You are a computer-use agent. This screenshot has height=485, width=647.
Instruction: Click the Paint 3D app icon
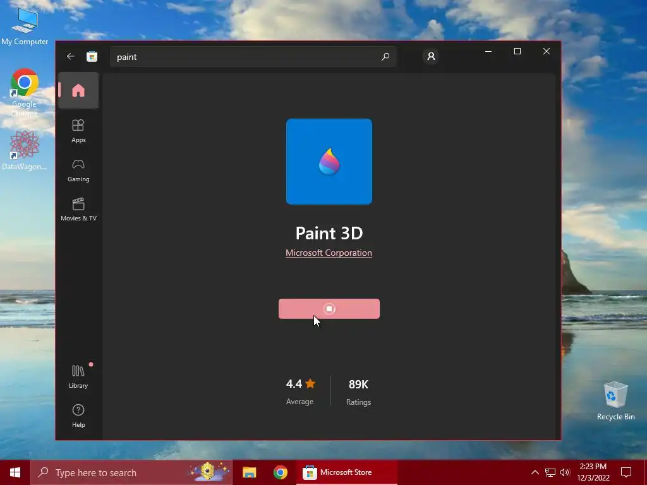pyautogui.click(x=329, y=162)
